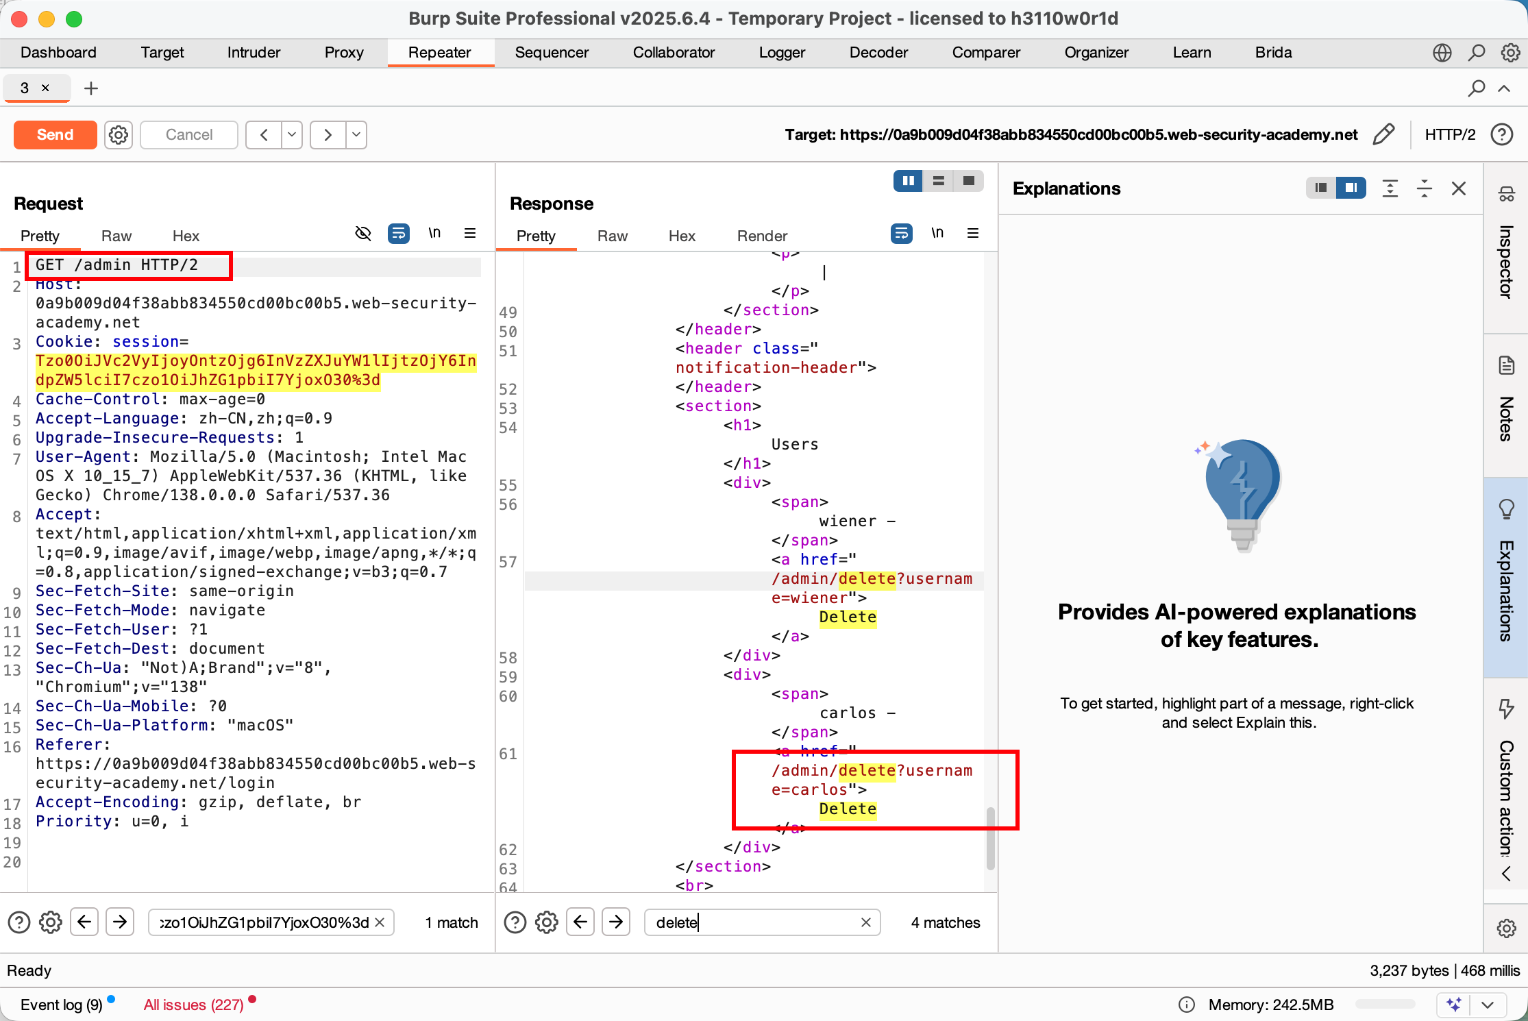The width and height of the screenshot is (1528, 1021).
Task: Click the orange Send button
Action: pos(55,135)
